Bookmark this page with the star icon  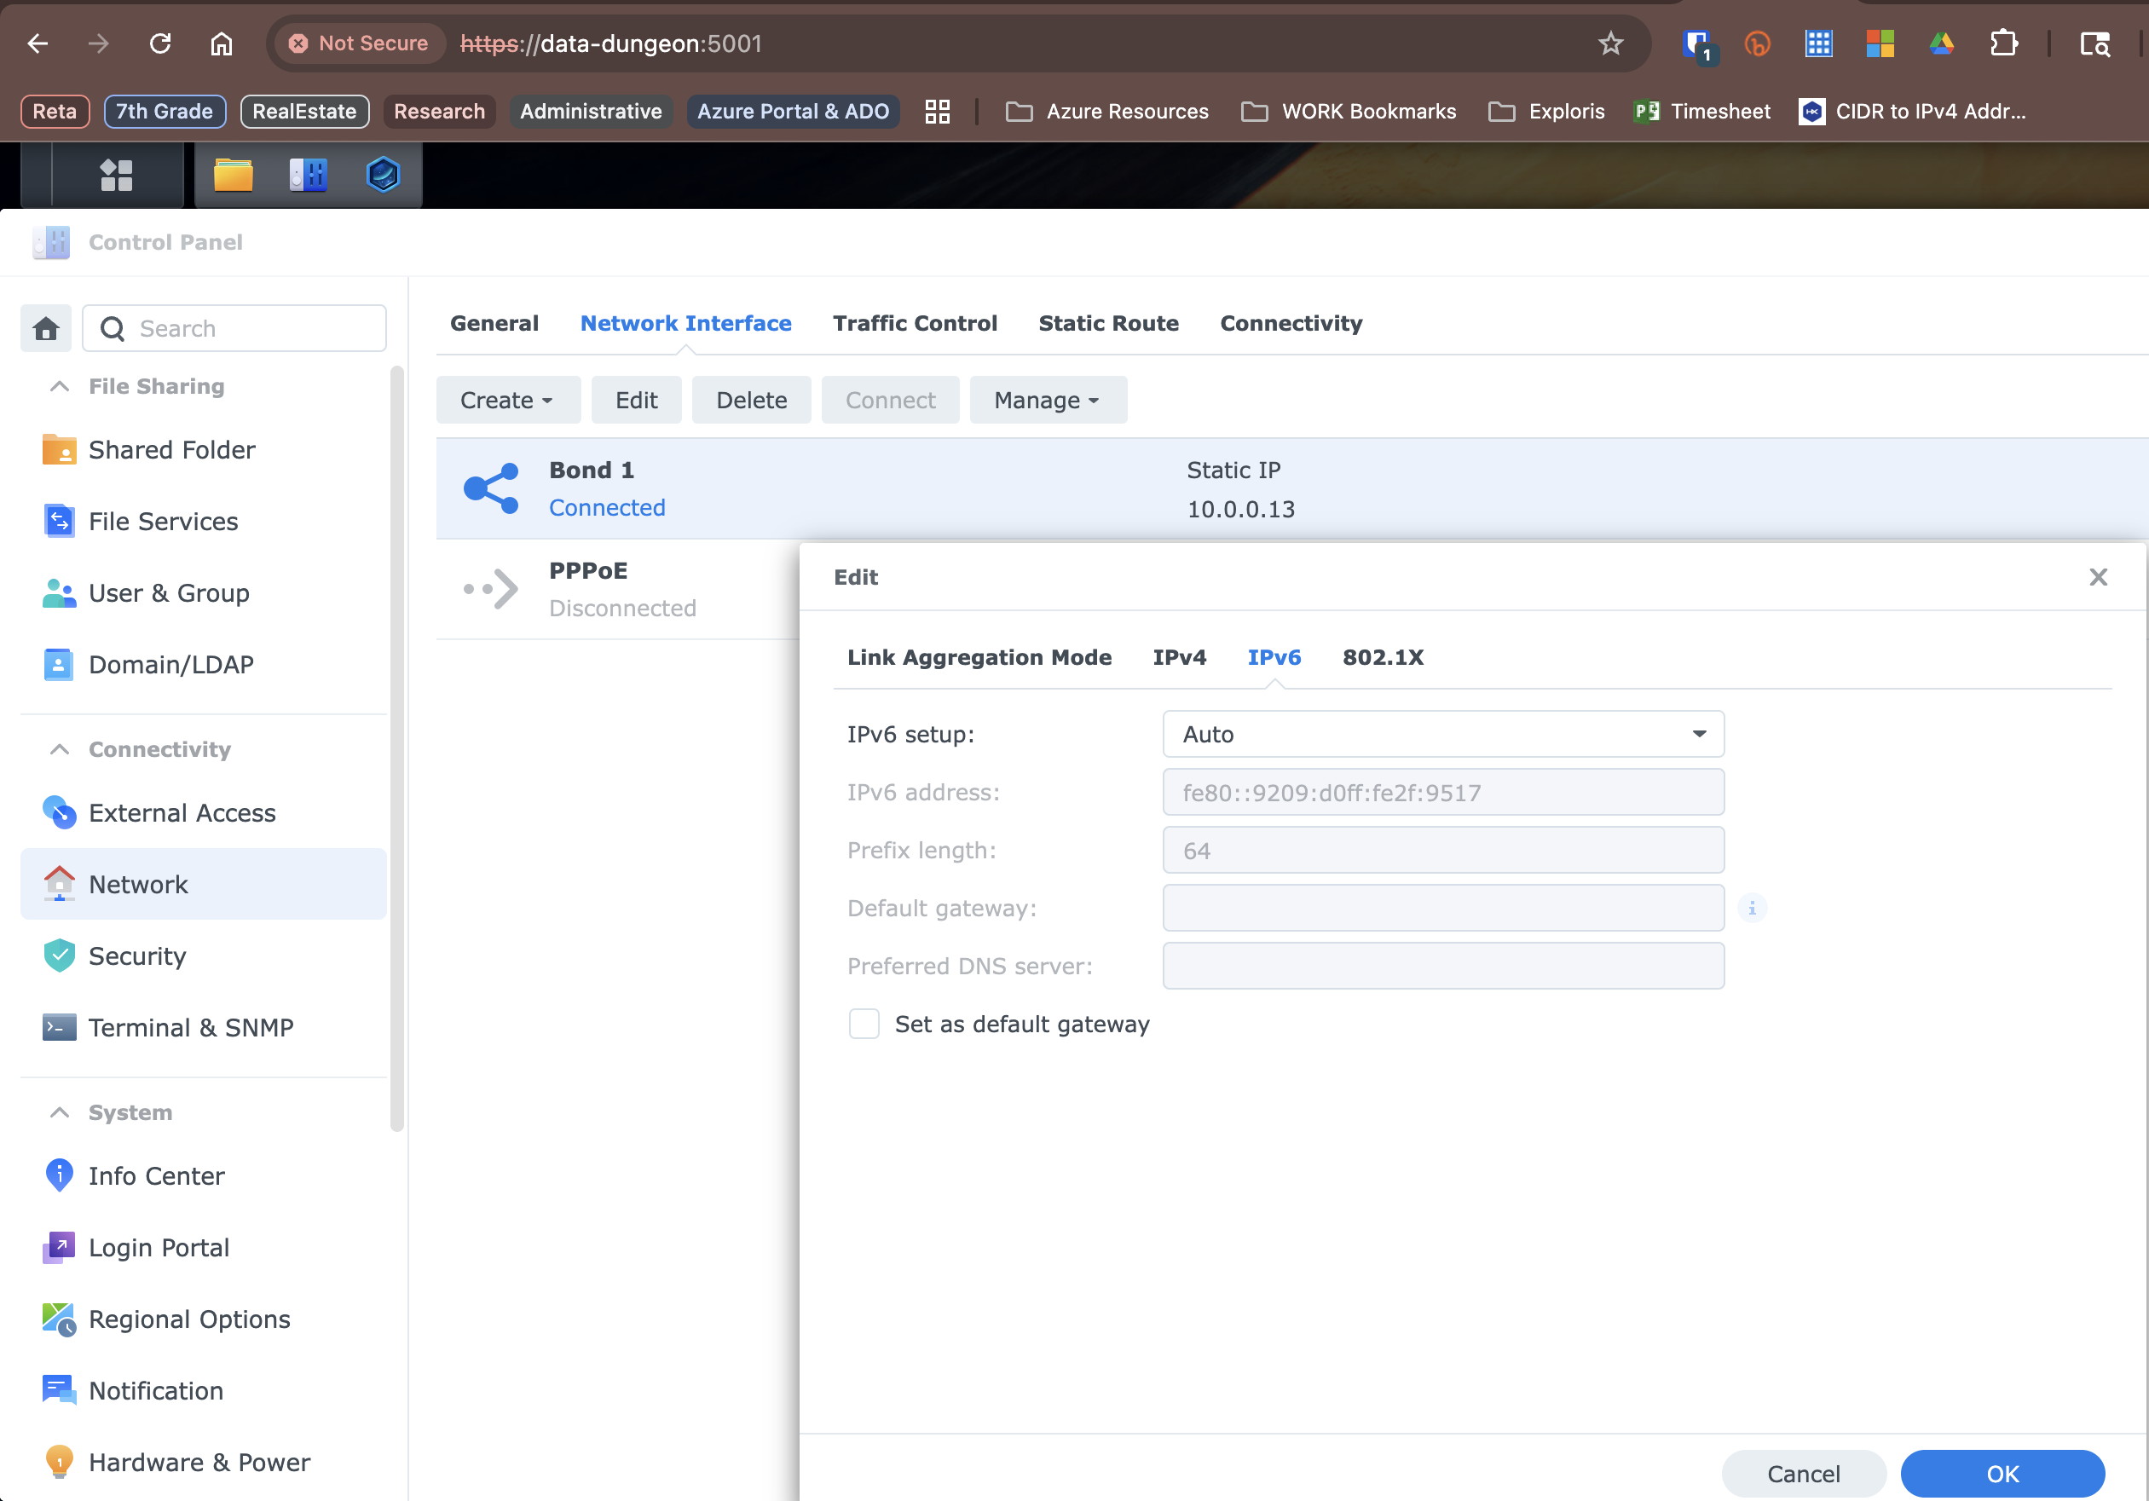1610,43
